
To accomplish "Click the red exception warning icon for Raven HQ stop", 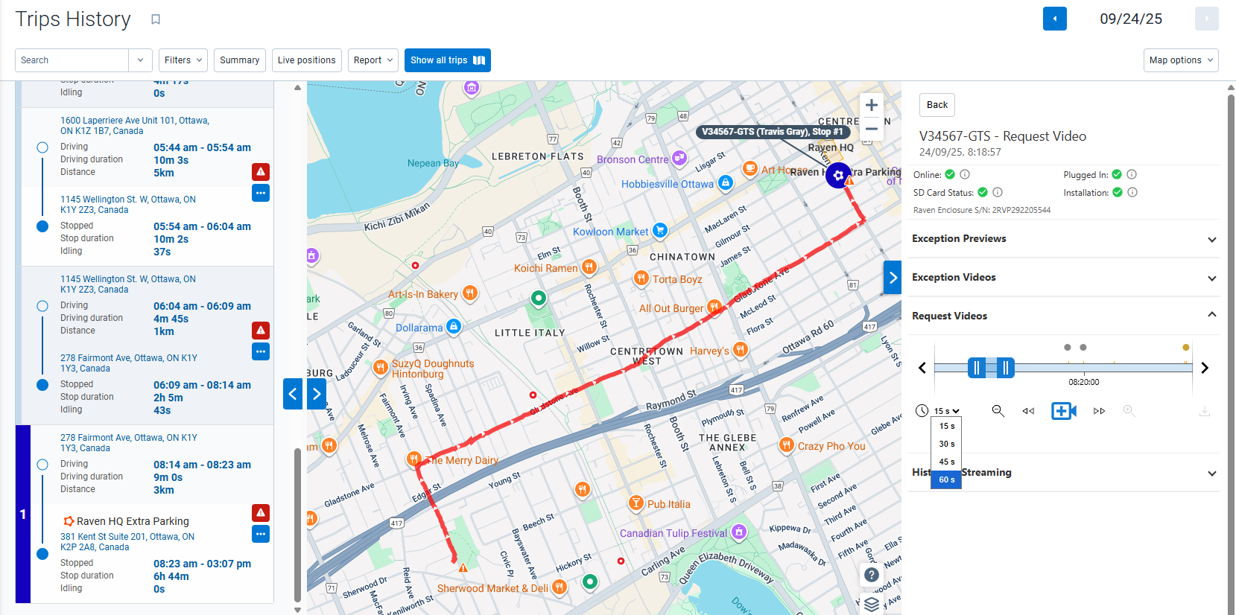I will click(261, 513).
